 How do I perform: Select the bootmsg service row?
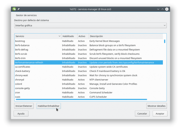(89, 41)
